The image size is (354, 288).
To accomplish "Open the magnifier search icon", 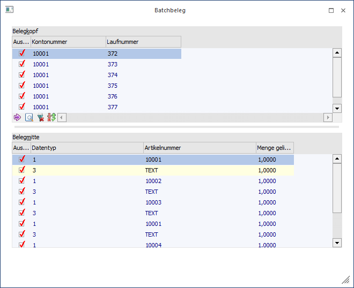I will tap(29, 117).
